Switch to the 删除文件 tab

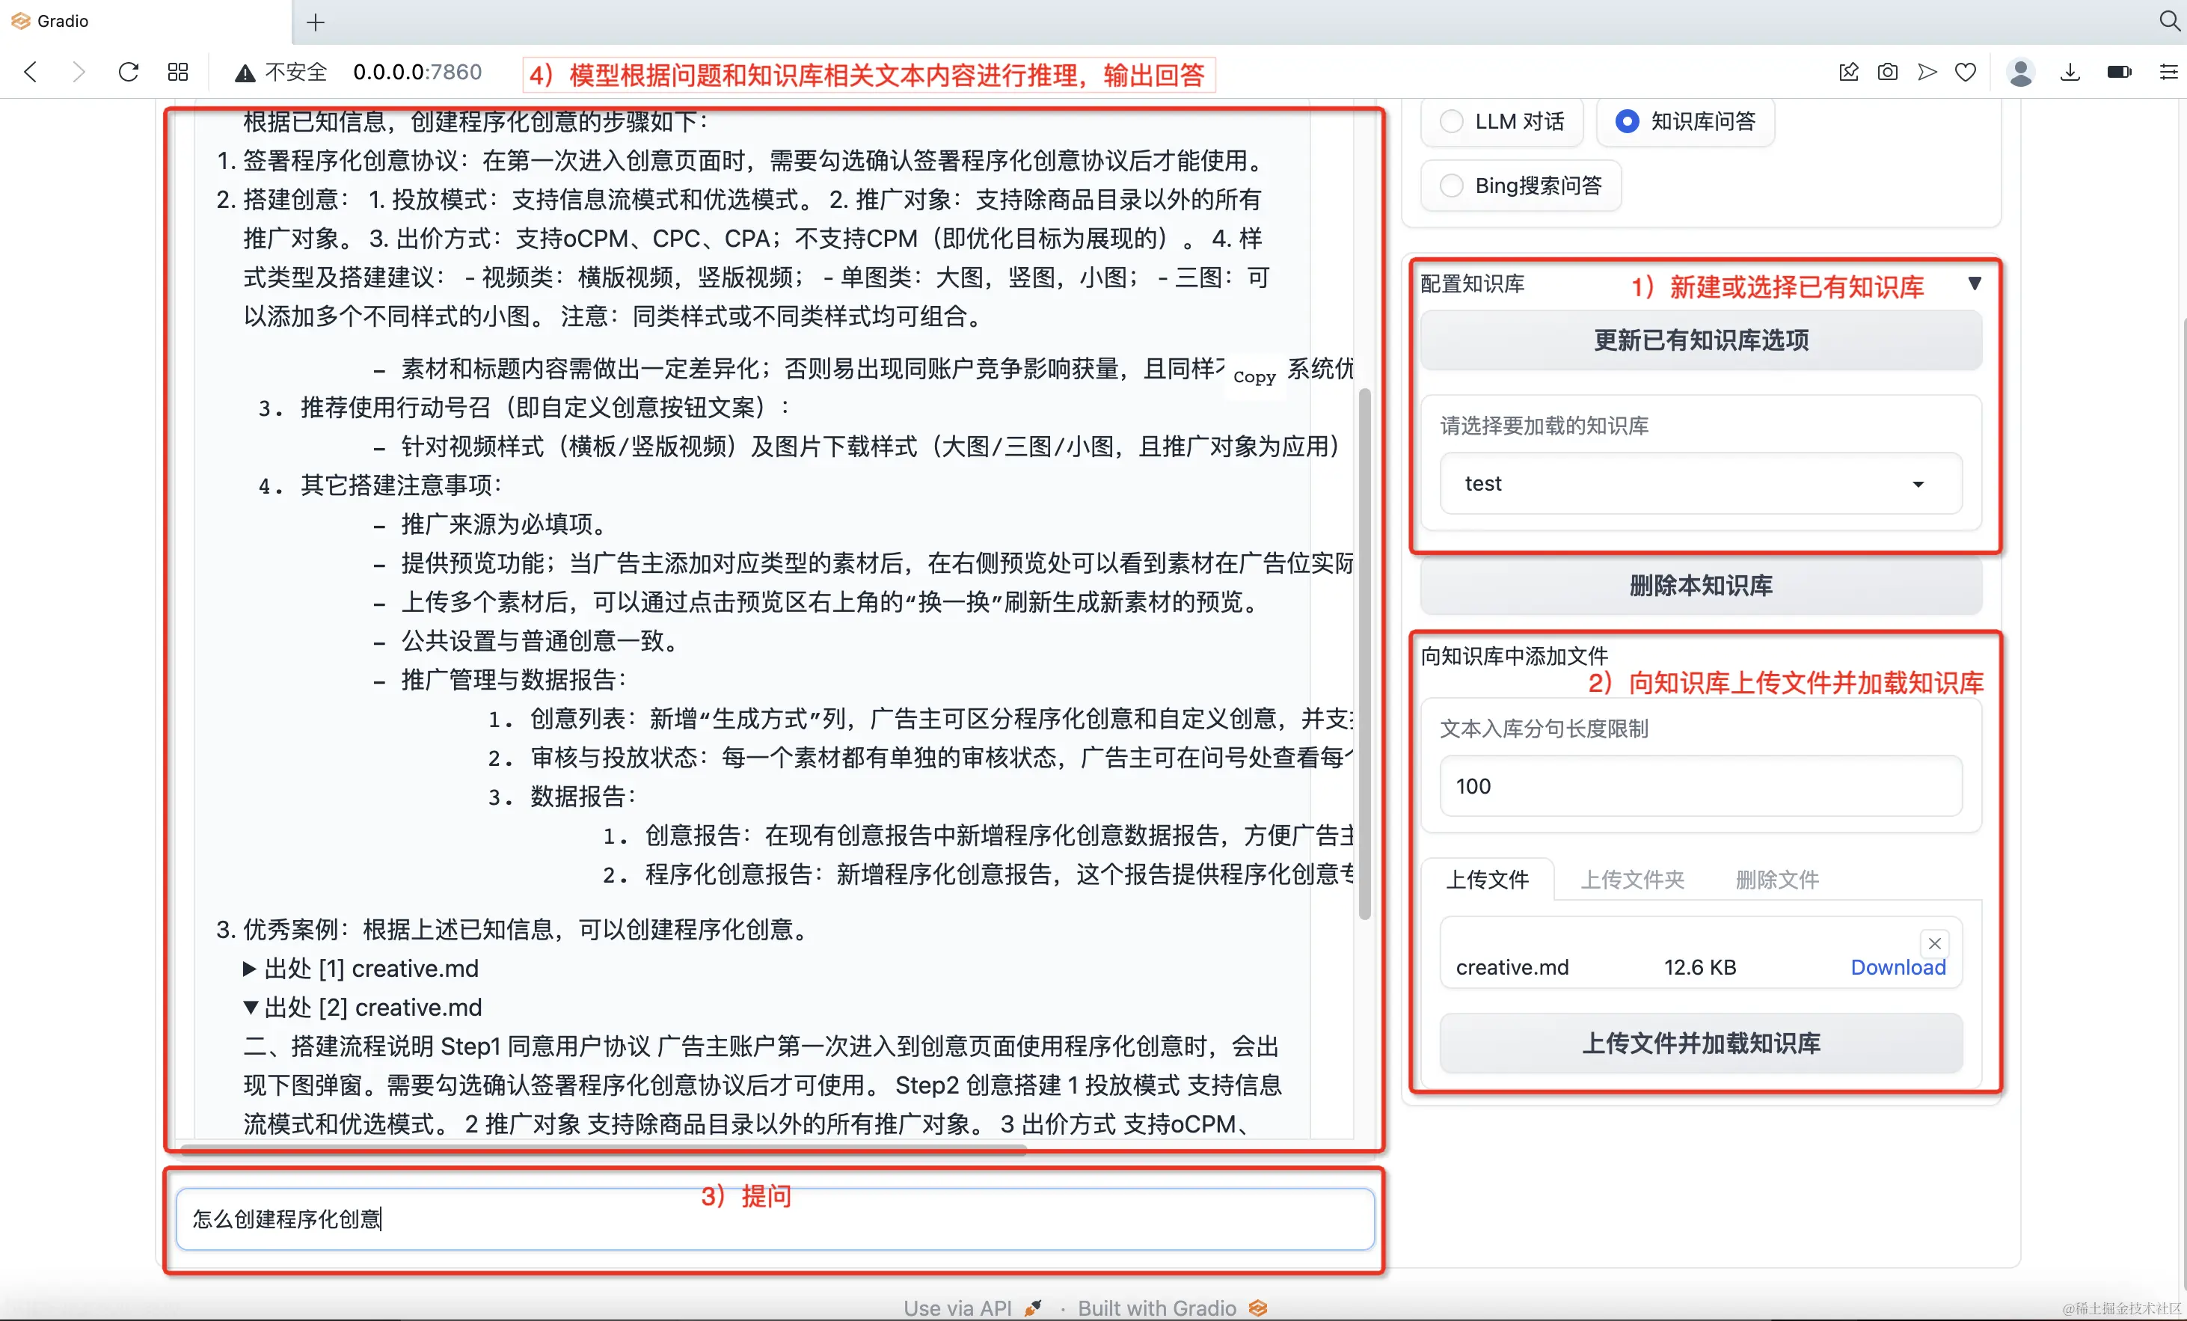(1777, 880)
